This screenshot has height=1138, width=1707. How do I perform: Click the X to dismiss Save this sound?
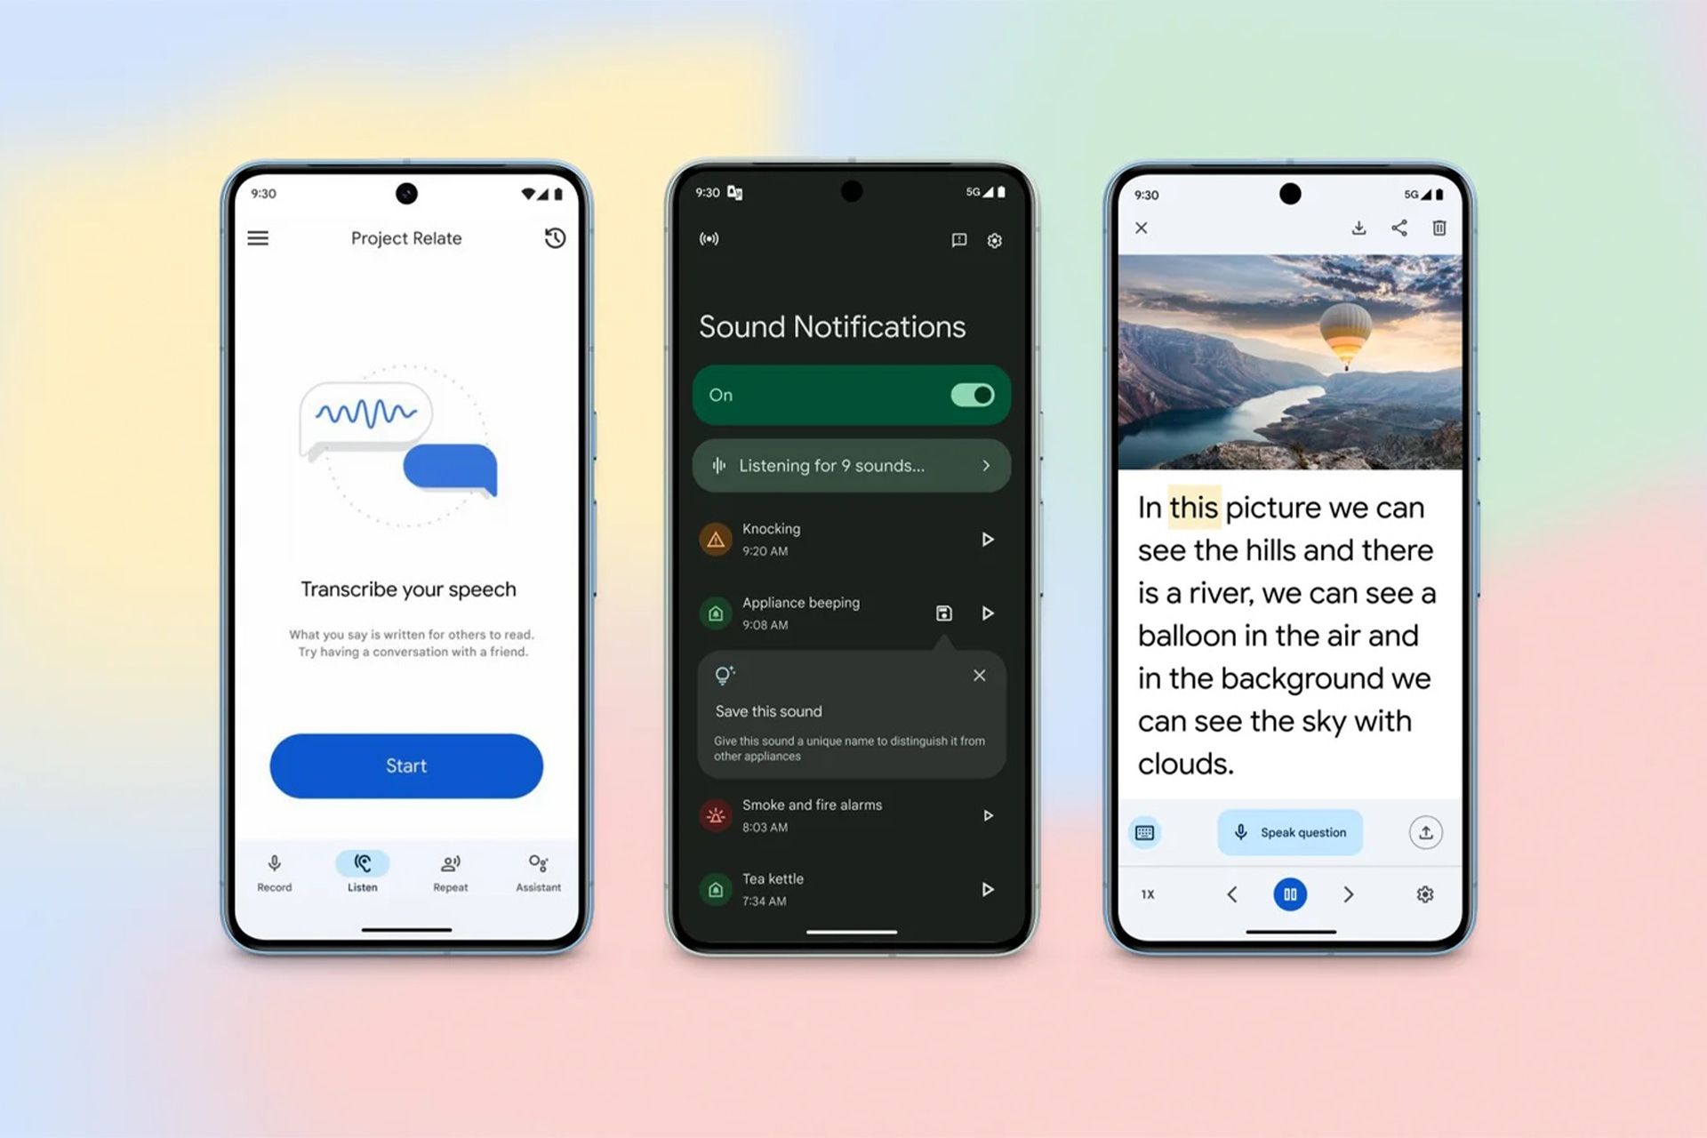[x=979, y=675]
